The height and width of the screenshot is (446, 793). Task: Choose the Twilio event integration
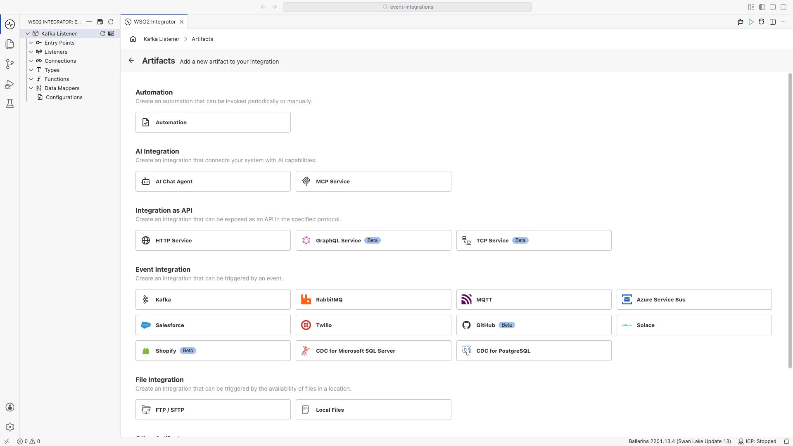(x=373, y=325)
